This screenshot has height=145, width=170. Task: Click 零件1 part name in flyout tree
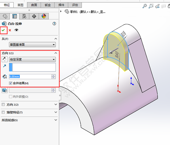pos(74,12)
